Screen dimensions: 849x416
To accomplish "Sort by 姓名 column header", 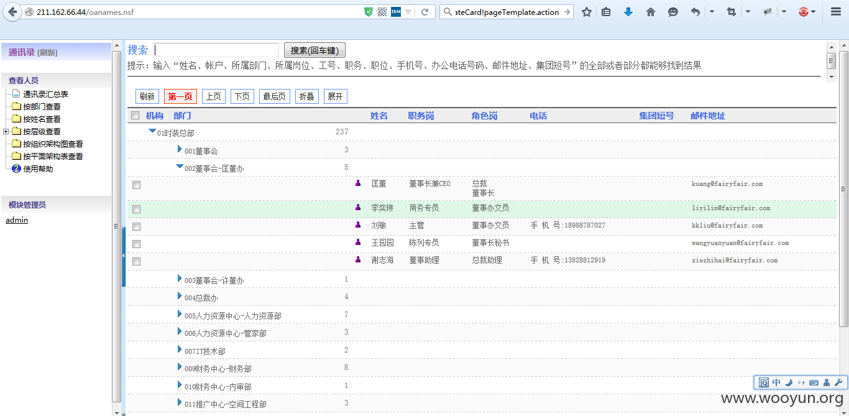I will pos(379,116).
